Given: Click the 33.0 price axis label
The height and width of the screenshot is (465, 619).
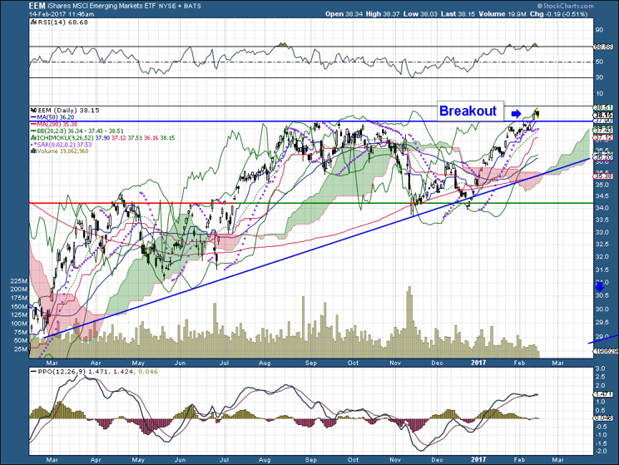Looking at the screenshot, I should (602, 232).
